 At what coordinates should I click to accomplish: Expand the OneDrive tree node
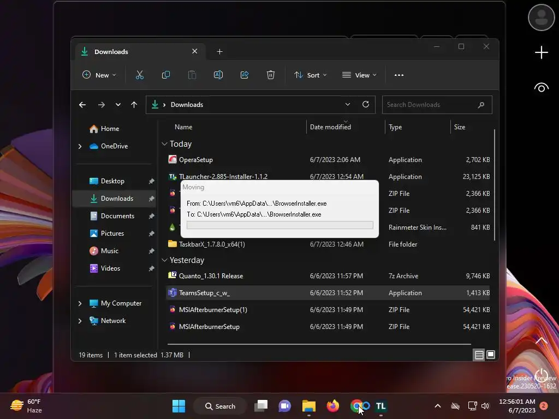pos(80,146)
